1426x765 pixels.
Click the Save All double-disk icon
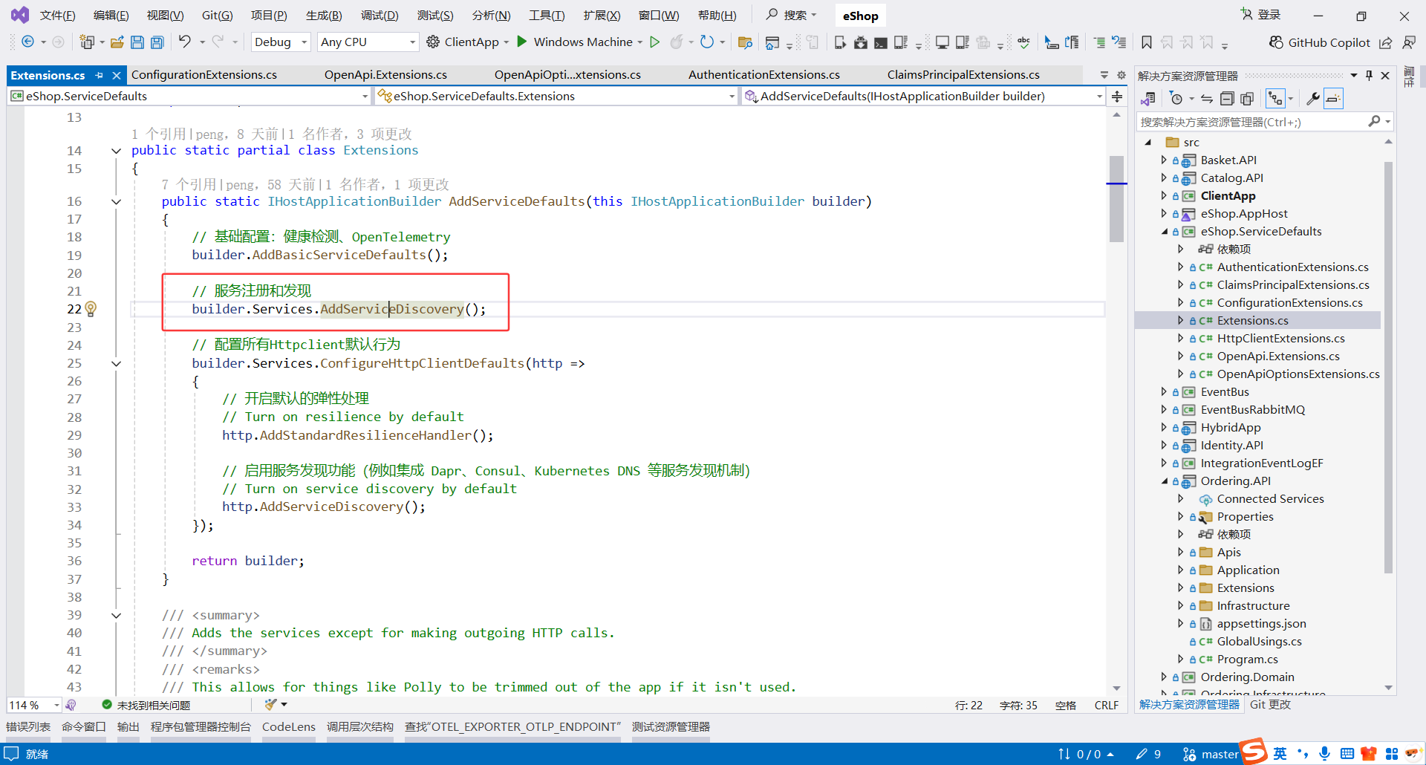point(157,42)
